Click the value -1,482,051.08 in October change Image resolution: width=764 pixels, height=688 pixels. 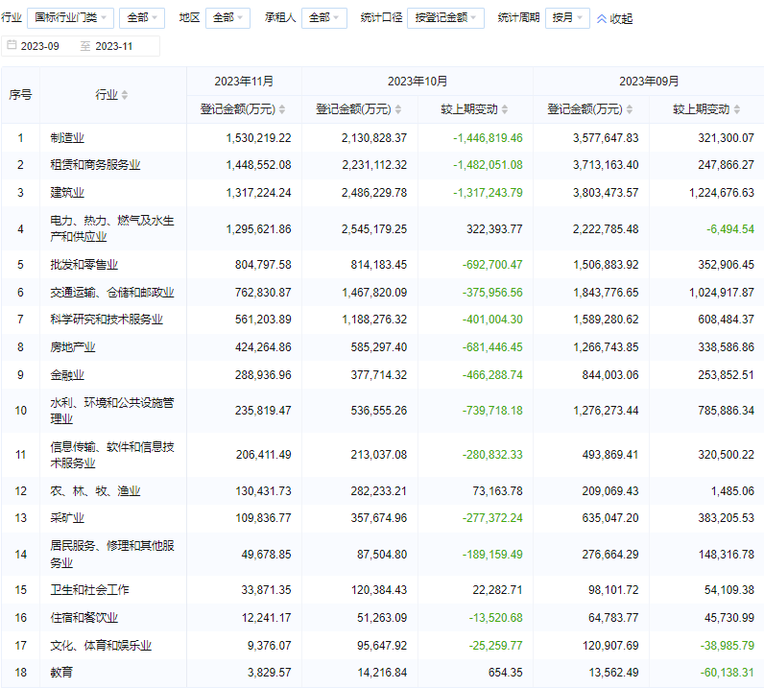pyautogui.click(x=488, y=165)
